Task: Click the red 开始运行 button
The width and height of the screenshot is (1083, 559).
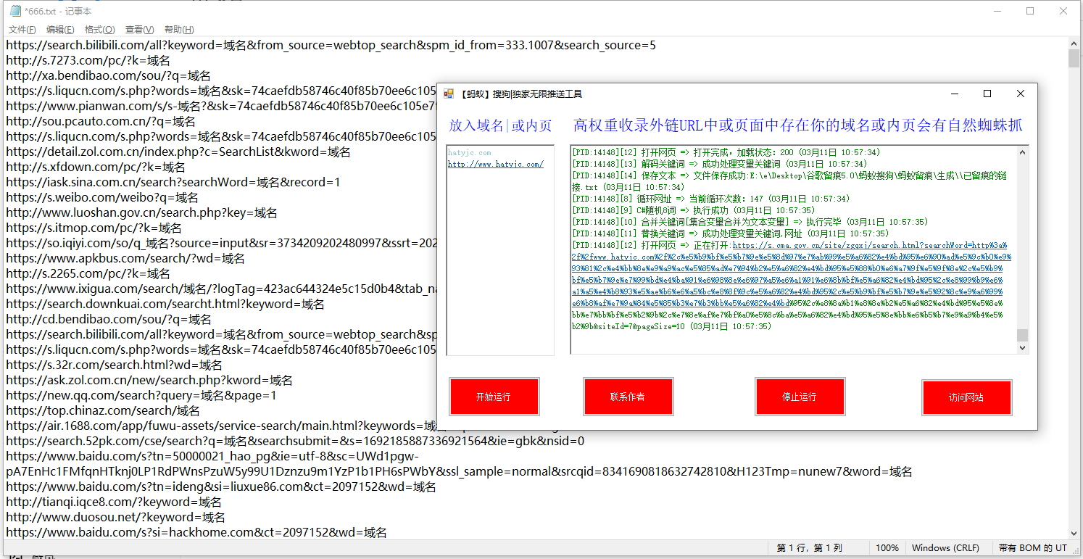Action: tap(494, 397)
